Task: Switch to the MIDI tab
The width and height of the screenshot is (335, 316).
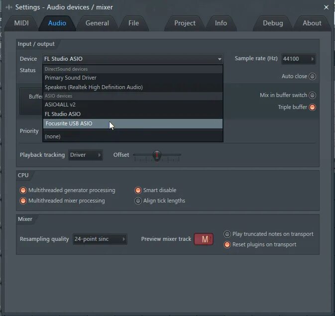Action: tap(21, 23)
